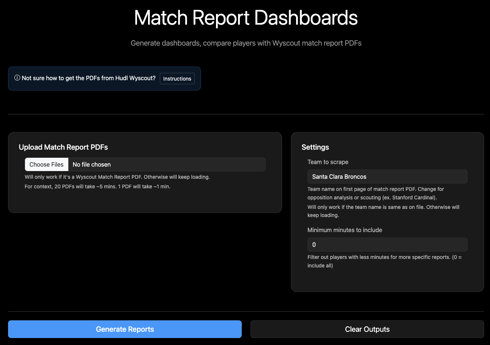The width and height of the screenshot is (490, 345).
Task: Click the "Minimum minutes to include" label
Action: tap(345, 230)
